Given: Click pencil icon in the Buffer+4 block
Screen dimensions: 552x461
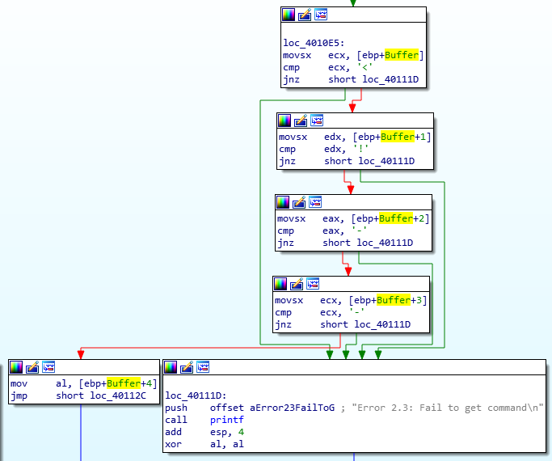Looking at the screenshot, I should point(32,367).
